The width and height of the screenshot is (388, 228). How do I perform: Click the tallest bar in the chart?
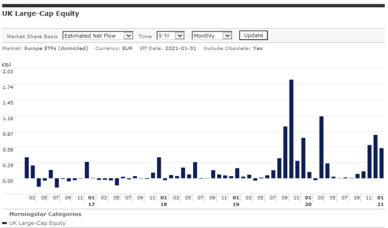click(x=291, y=129)
